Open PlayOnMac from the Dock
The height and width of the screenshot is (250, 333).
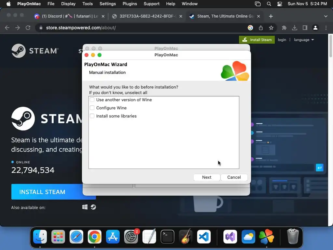[x=267, y=237]
